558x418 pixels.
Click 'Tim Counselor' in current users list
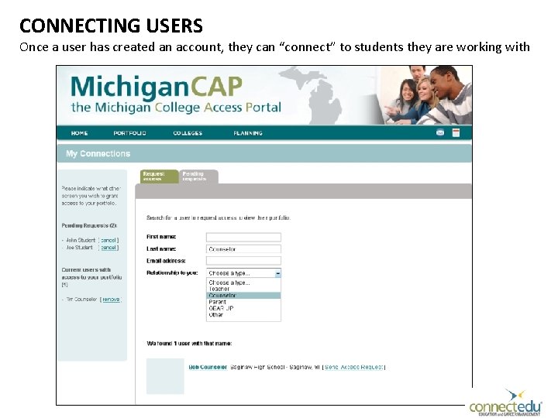coord(81,300)
